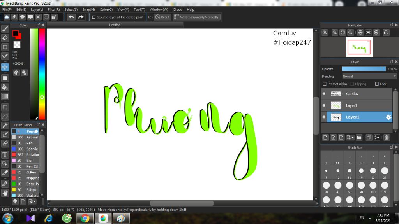Select the Eyedropper tool

[x=5, y=184]
